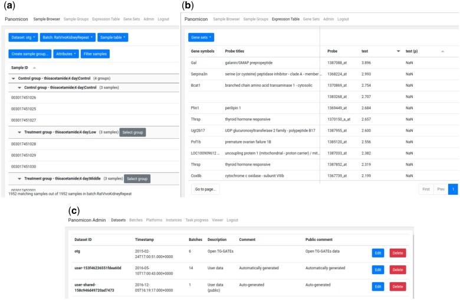Click Go to page button

(x=205, y=189)
